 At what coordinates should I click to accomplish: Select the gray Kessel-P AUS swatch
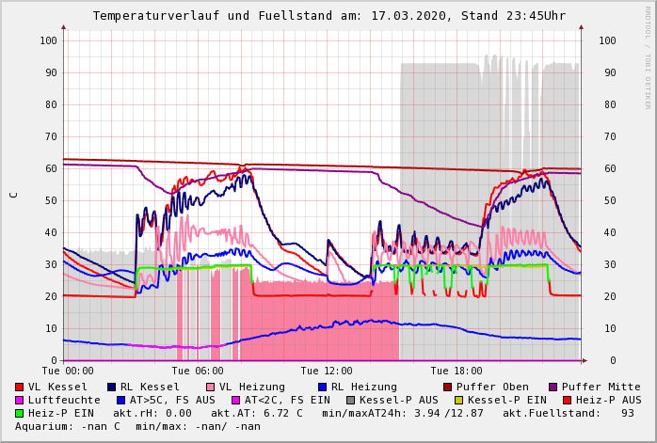pyautogui.click(x=351, y=400)
